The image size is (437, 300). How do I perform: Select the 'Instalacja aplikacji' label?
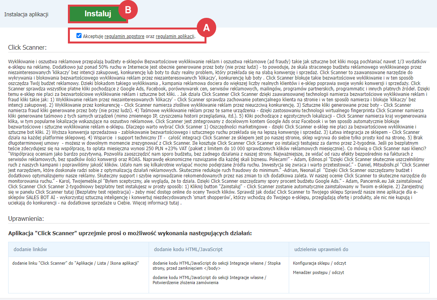(26, 14)
